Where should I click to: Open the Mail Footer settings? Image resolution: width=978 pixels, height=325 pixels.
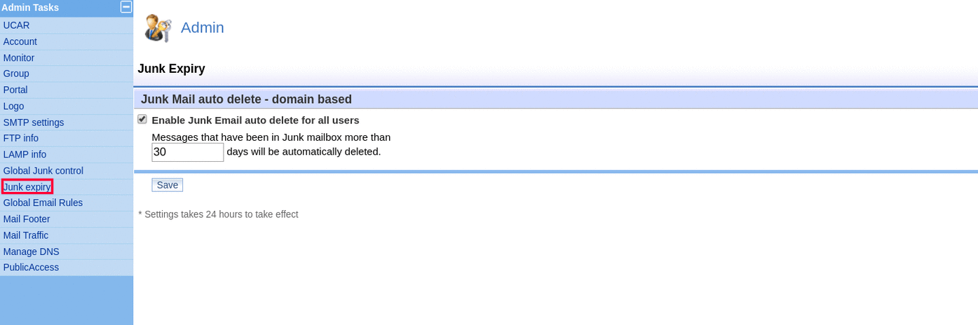click(x=27, y=219)
